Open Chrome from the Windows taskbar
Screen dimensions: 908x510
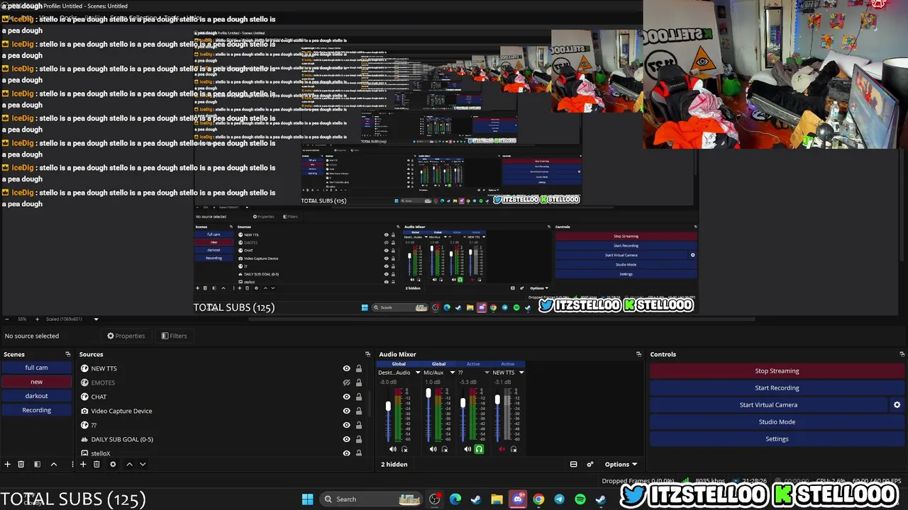point(538,499)
